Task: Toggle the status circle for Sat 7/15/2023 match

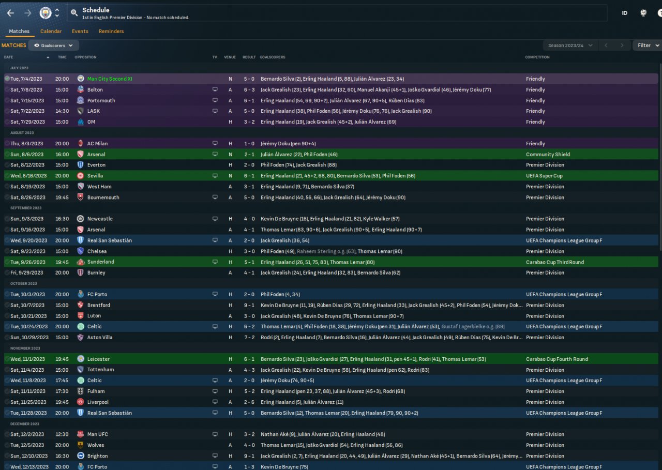Action: pyautogui.click(x=7, y=100)
